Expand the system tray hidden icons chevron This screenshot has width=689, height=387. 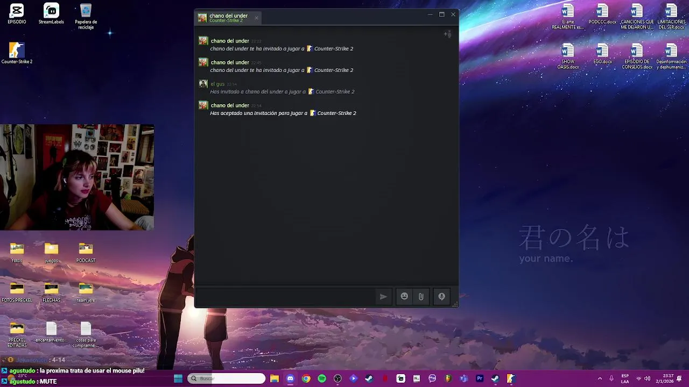coord(600,378)
